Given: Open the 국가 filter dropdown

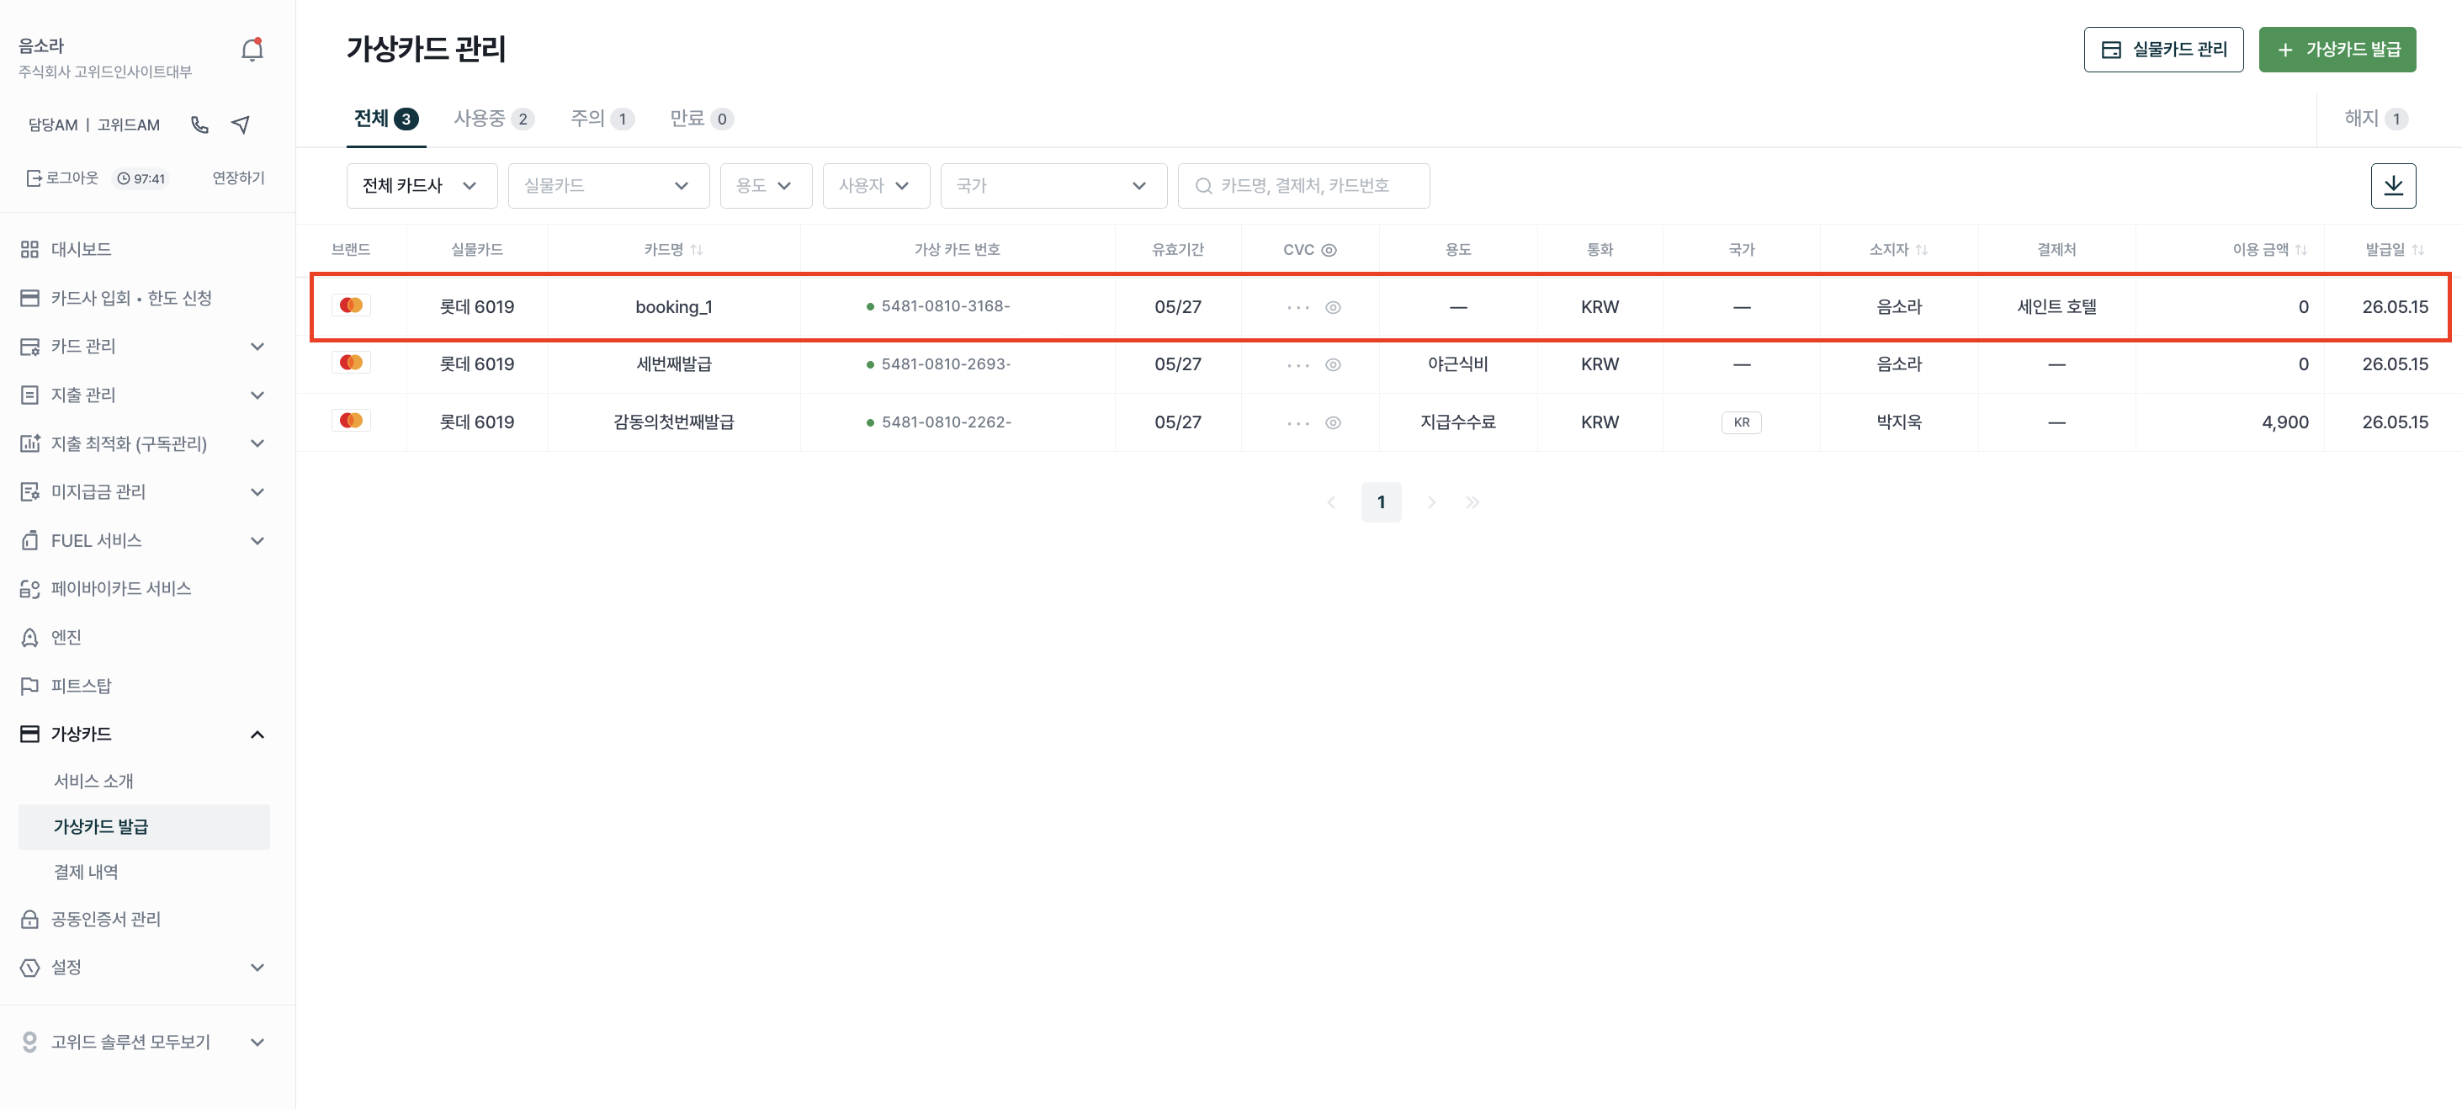Looking at the screenshot, I should coord(1053,185).
